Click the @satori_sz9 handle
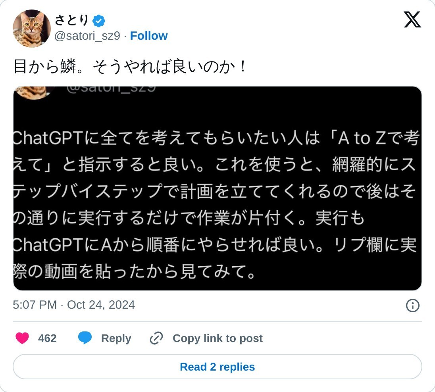The width and height of the screenshot is (435, 392). tap(87, 36)
